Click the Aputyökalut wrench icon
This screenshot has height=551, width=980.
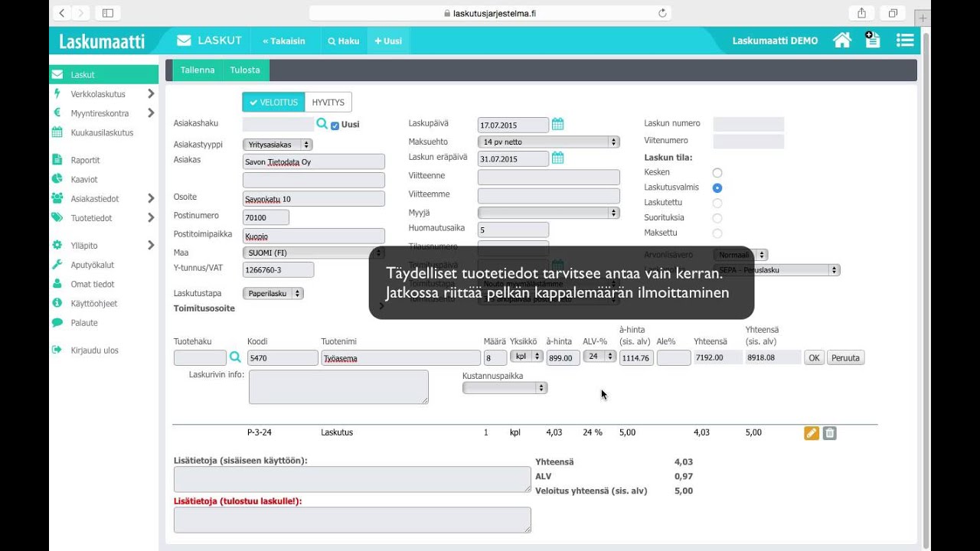(57, 265)
